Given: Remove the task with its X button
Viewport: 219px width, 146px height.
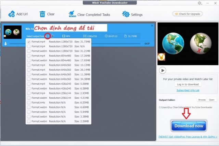Looking at the screenshot, I should (152, 26).
